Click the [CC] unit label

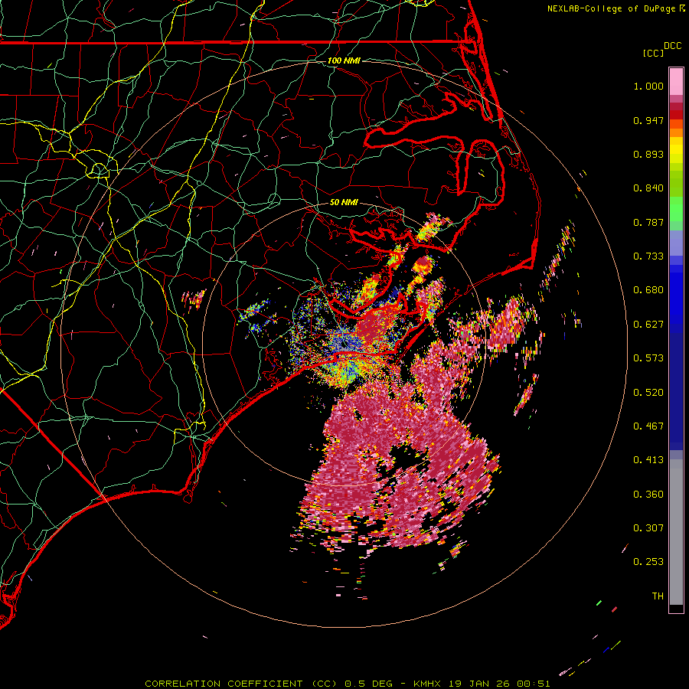pyautogui.click(x=654, y=53)
